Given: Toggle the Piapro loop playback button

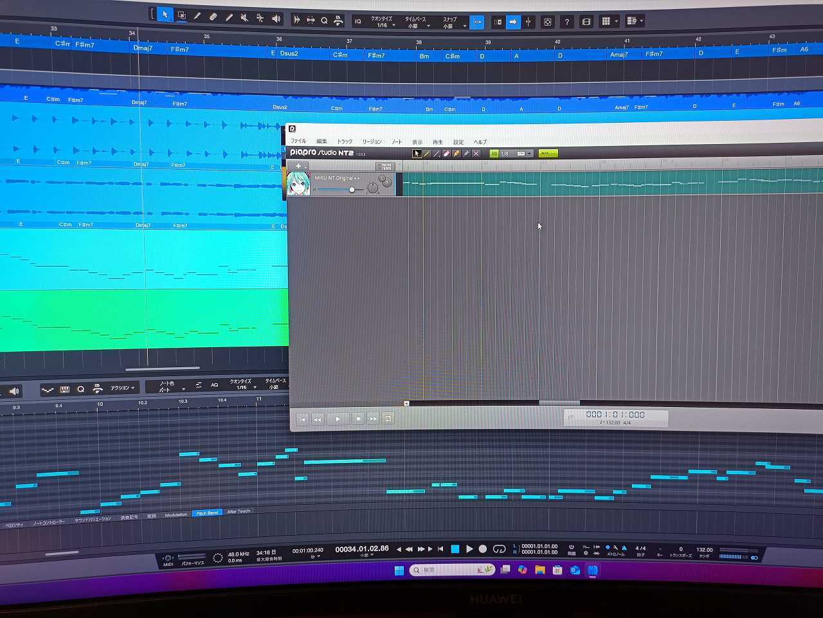Looking at the screenshot, I should pos(388,419).
